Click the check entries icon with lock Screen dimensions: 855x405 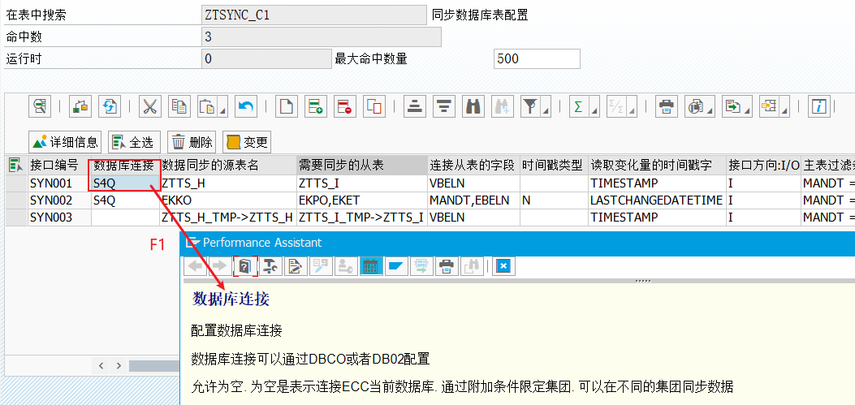(x=80, y=106)
